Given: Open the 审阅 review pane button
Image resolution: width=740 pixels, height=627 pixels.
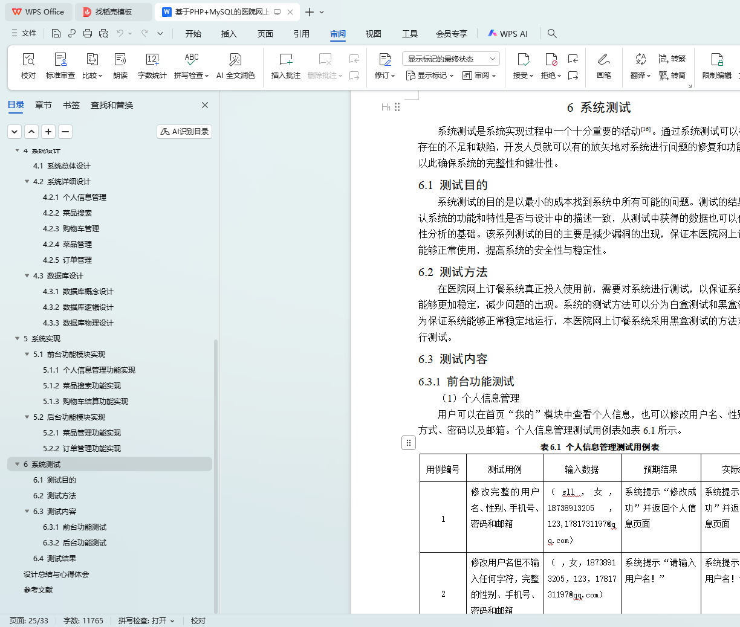Looking at the screenshot, I should (x=479, y=76).
